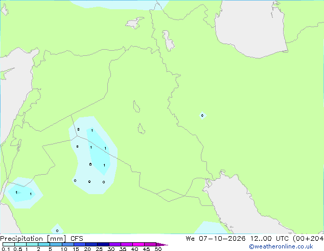Pick the 5 mm legend color swatch
This screenshot has height=251, width=324.
[x=56, y=244]
